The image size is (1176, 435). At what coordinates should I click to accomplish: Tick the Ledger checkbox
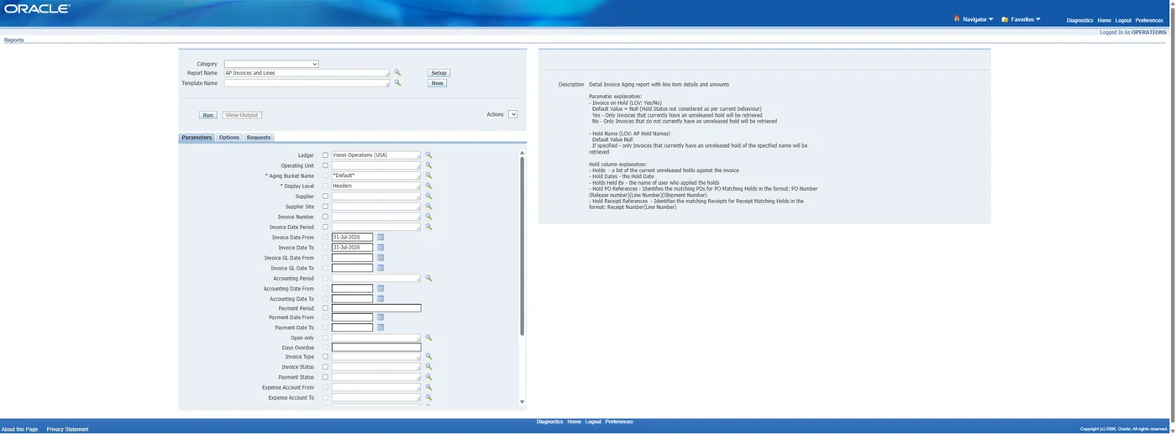click(x=325, y=155)
